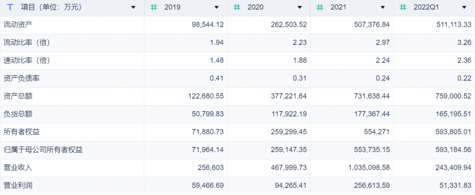
Task: Click cell value 1,035,098.58
Action: [x=369, y=168]
